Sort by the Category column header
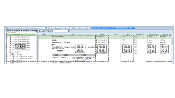The height and width of the screenshot is (98, 175). pyautogui.click(x=102, y=34)
